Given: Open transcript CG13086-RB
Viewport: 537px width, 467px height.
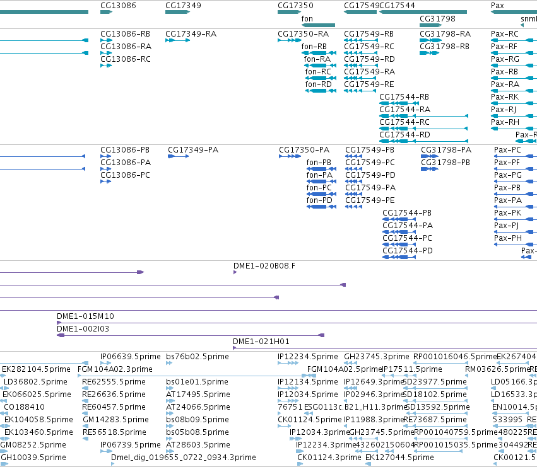Looking at the screenshot, I should (x=125, y=34).
